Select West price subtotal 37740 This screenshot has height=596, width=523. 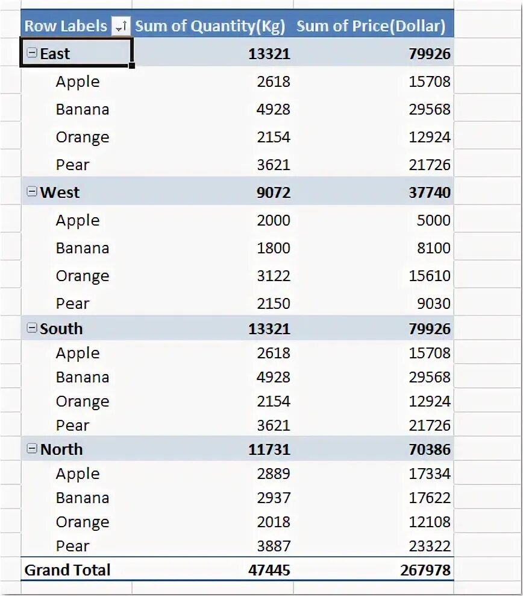tap(430, 192)
